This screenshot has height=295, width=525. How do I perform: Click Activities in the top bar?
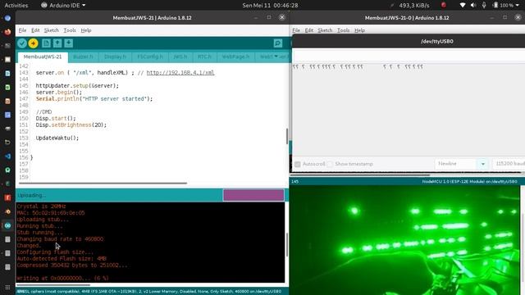coord(16,5)
